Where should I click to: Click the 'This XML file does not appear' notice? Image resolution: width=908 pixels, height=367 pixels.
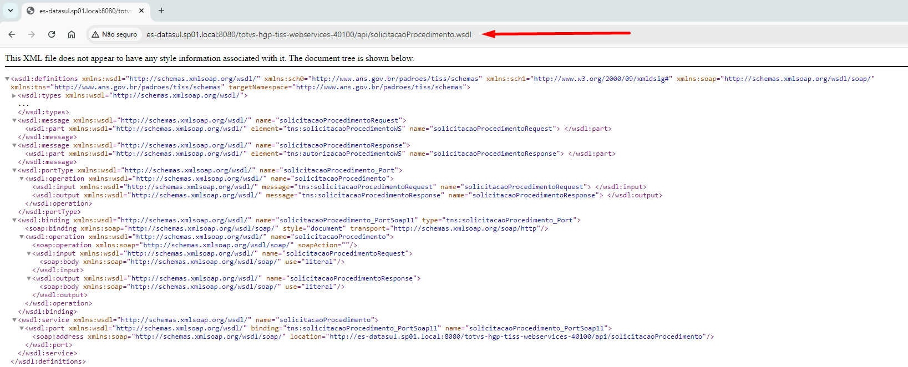tap(210, 58)
